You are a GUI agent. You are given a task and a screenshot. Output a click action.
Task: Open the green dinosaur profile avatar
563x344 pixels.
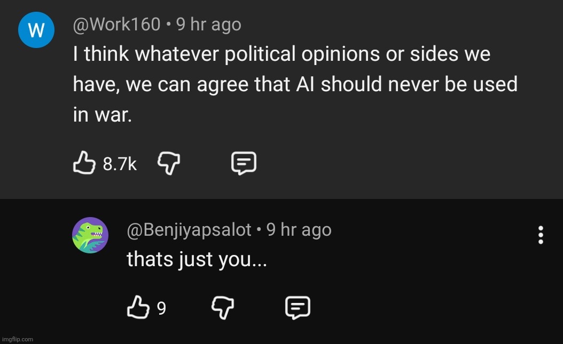90,235
